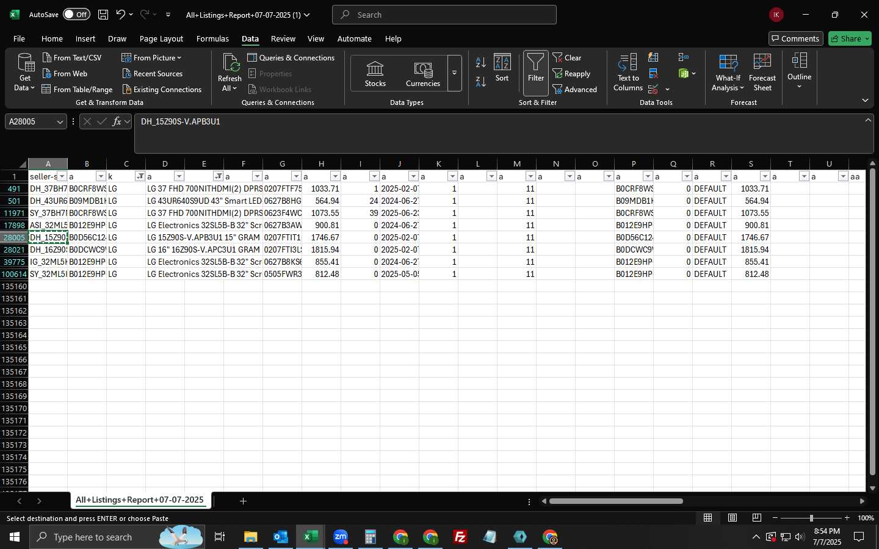The image size is (879, 549).
Task: Click the vertical scrollbar thumb
Action: tap(872, 322)
